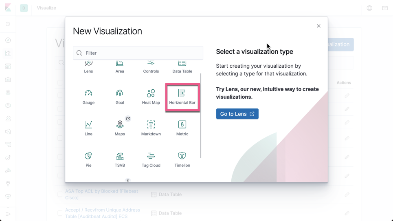Select the TSVB visualization type
Image resolution: width=393 pixels, height=221 pixels.
point(120,160)
